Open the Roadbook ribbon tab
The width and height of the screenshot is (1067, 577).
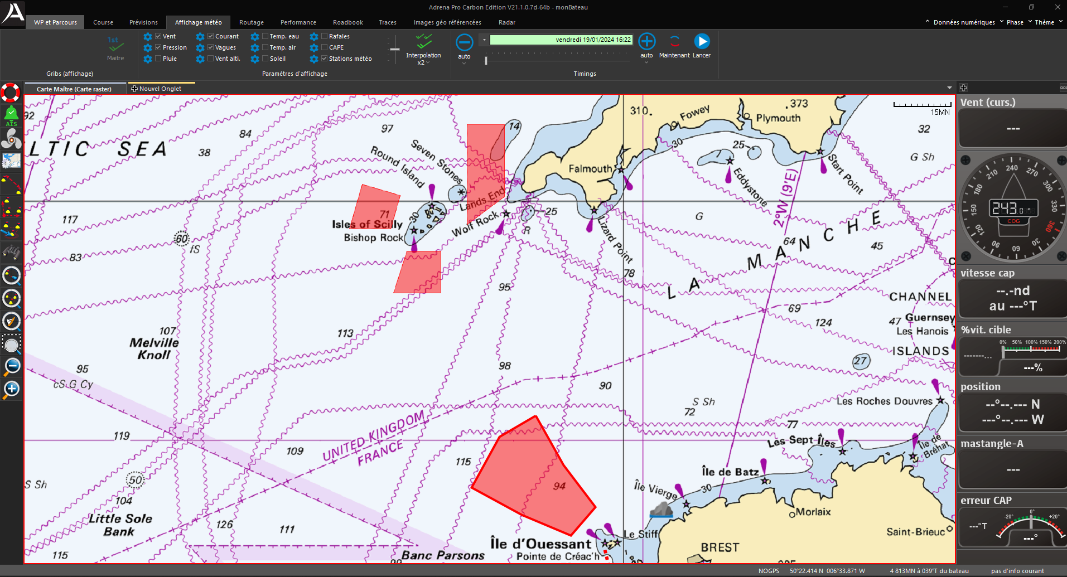[x=348, y=22]
